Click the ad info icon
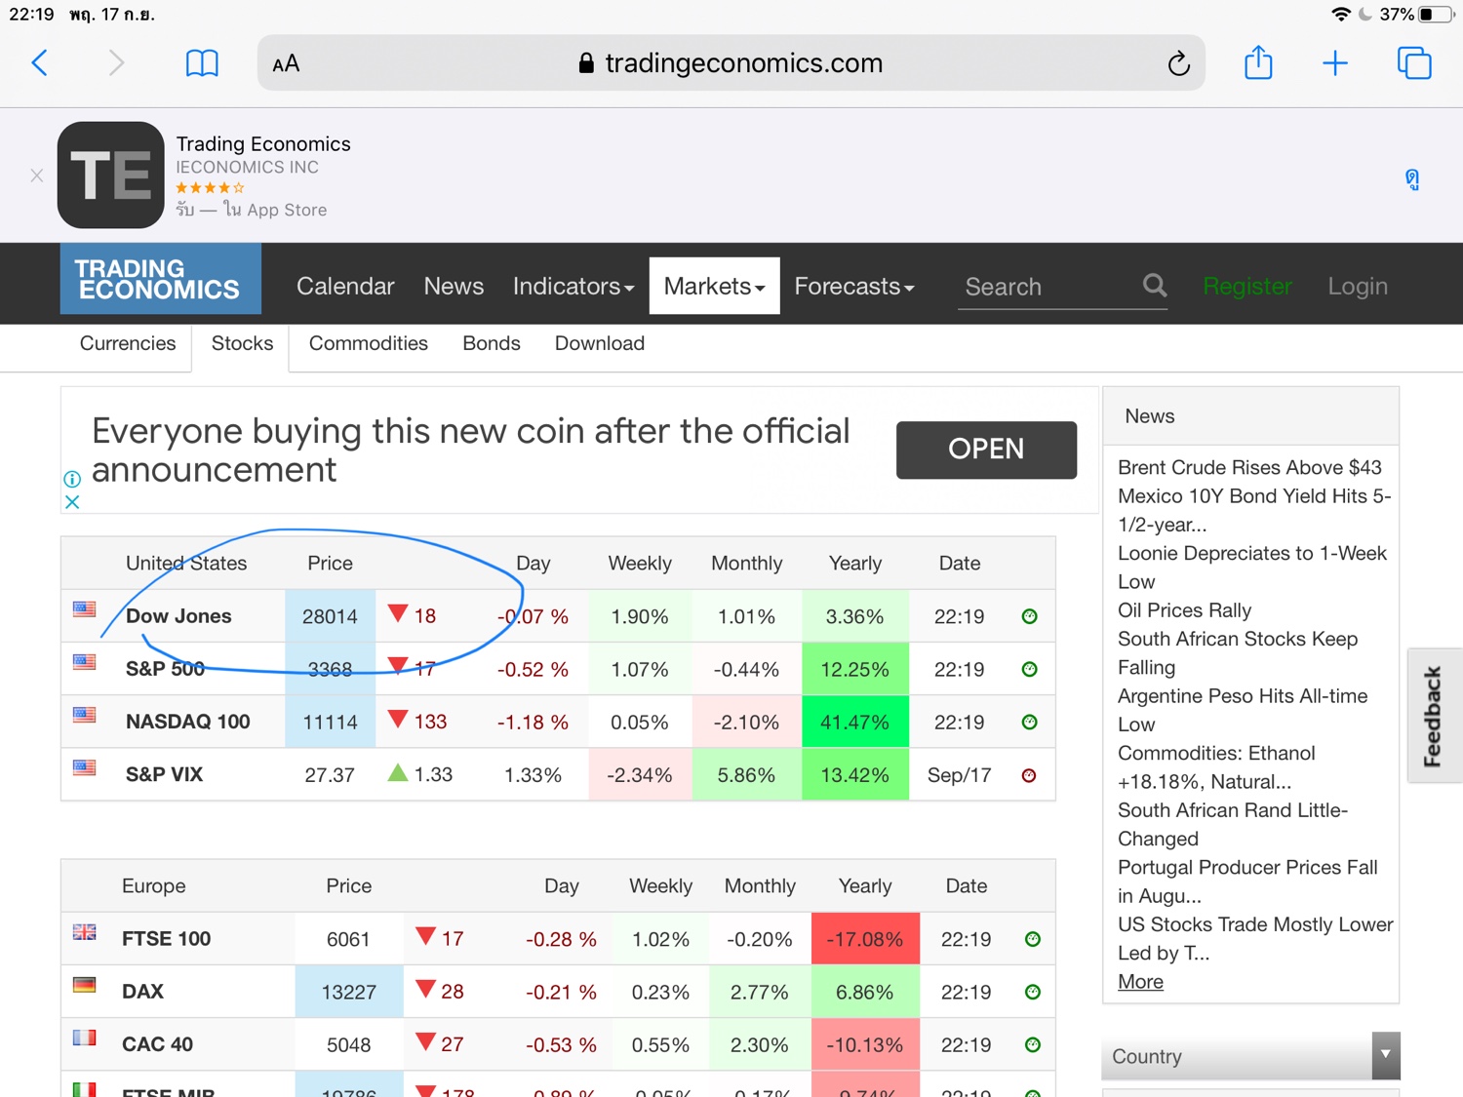The image size is (1463, 1097). (71, 479)
